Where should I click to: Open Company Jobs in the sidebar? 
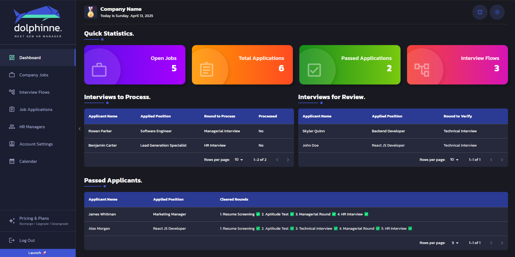coord(34,75)
